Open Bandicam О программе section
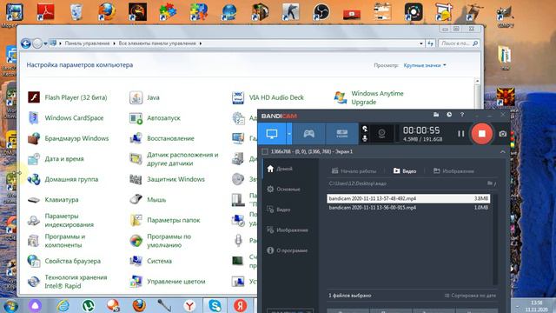Image resolution: width=556 pixels, height=313 pixels. click(x=288, y=250)
